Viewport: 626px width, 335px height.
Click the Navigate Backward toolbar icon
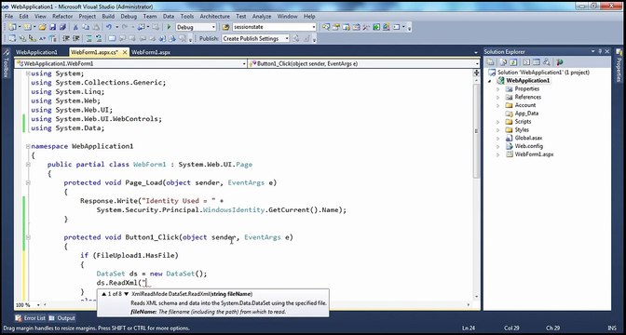[143, 27]
